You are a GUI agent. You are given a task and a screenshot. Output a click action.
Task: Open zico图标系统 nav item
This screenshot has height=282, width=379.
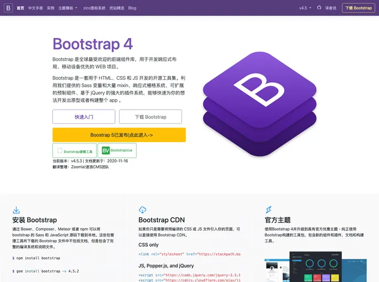(x=94, y=8)
